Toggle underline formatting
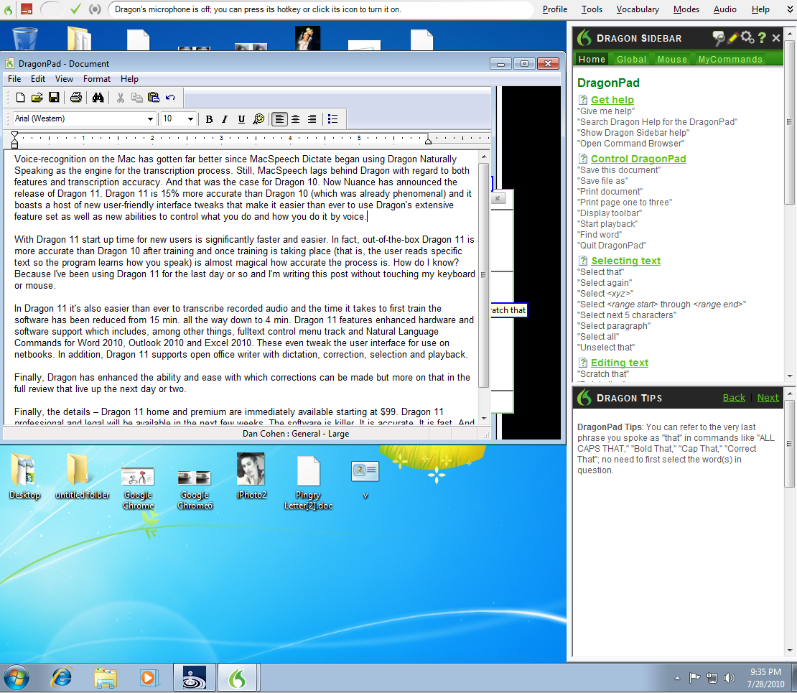 tap(241, 119)
